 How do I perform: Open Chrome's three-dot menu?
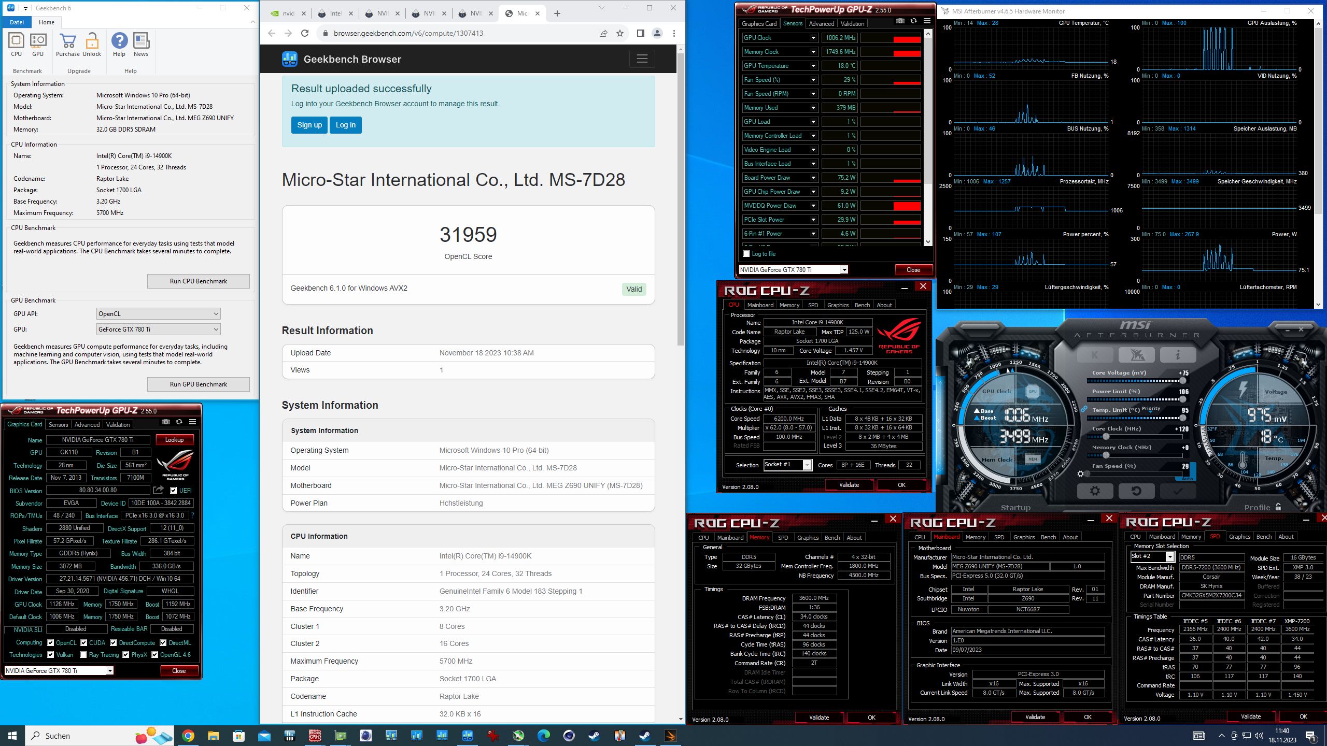(x=674, y=33)
